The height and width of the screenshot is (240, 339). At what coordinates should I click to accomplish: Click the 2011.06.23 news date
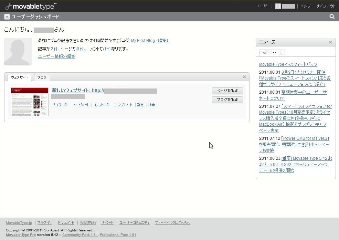[269, 158]
